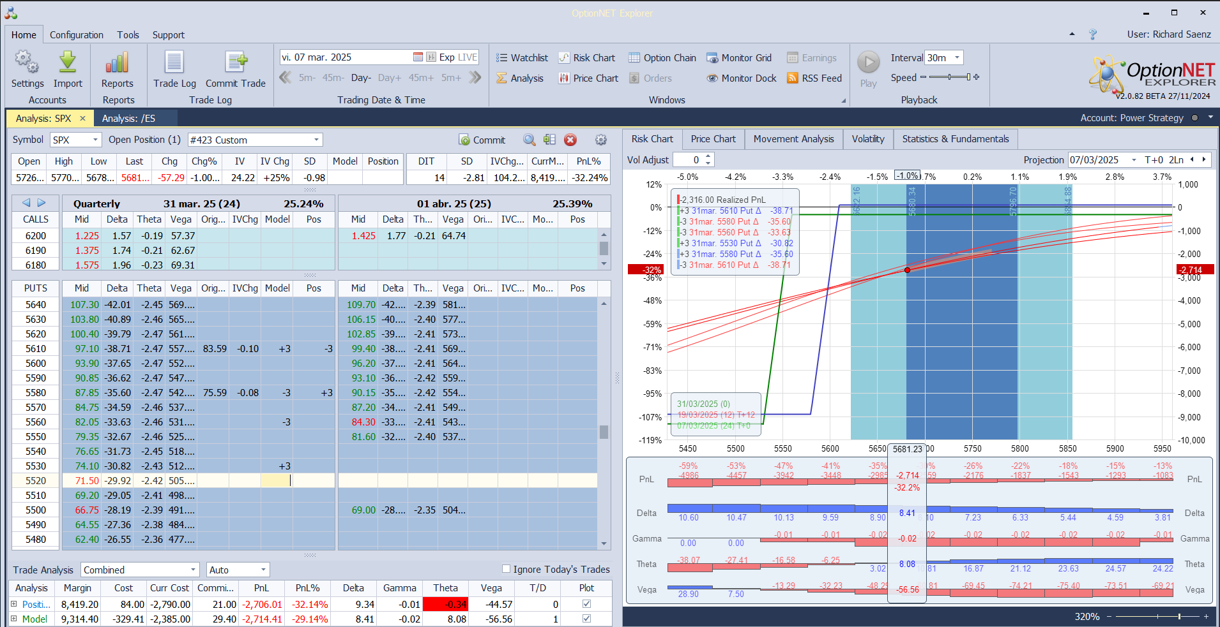Image resolution: width=1220 pixels, height=627 pixels.
Task: Click the Vol Adjust increment arrow
Action: (x=708, y=156)
